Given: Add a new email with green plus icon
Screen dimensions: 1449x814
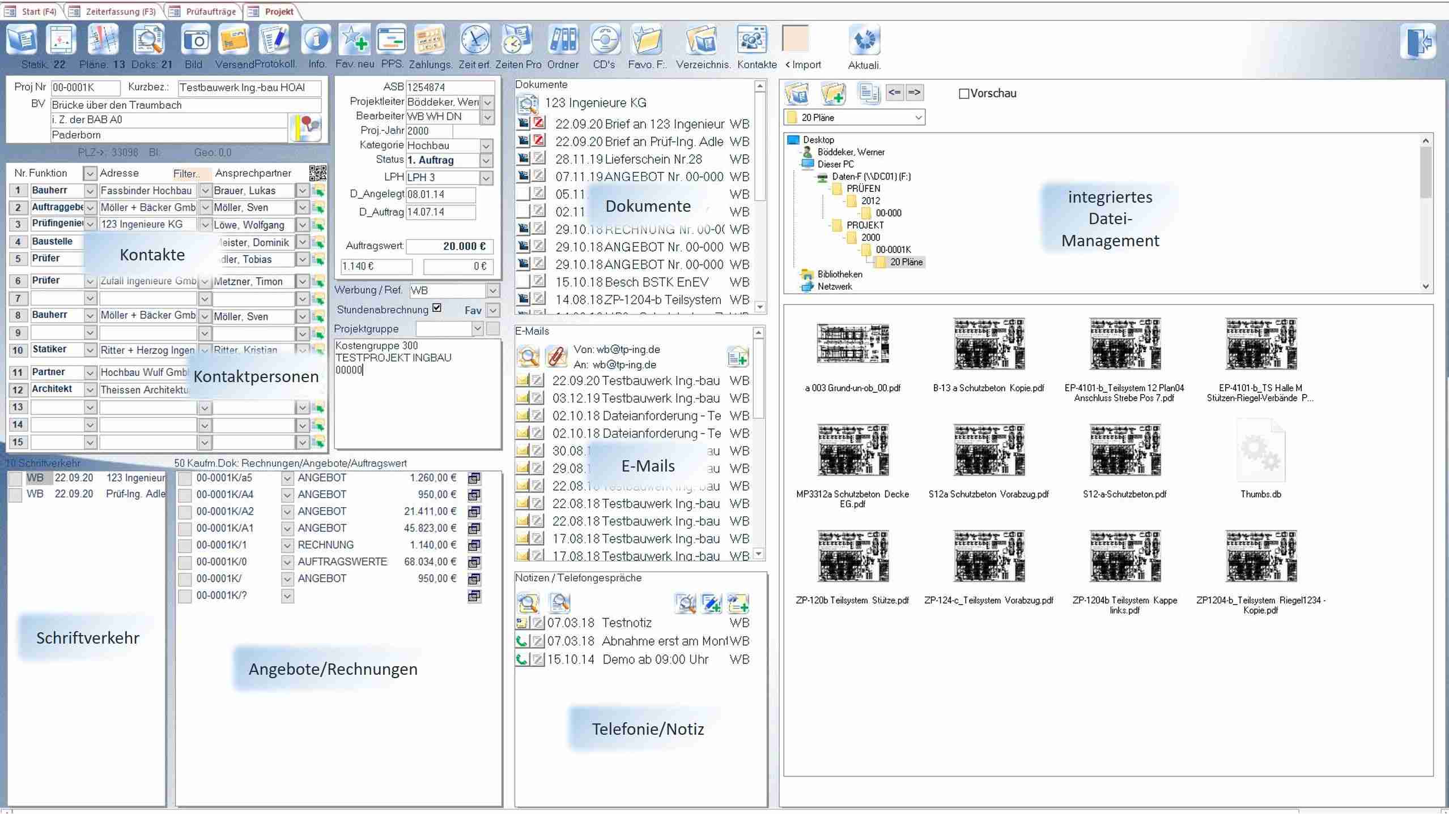Looking at the screenshot, I should [737, 357].
